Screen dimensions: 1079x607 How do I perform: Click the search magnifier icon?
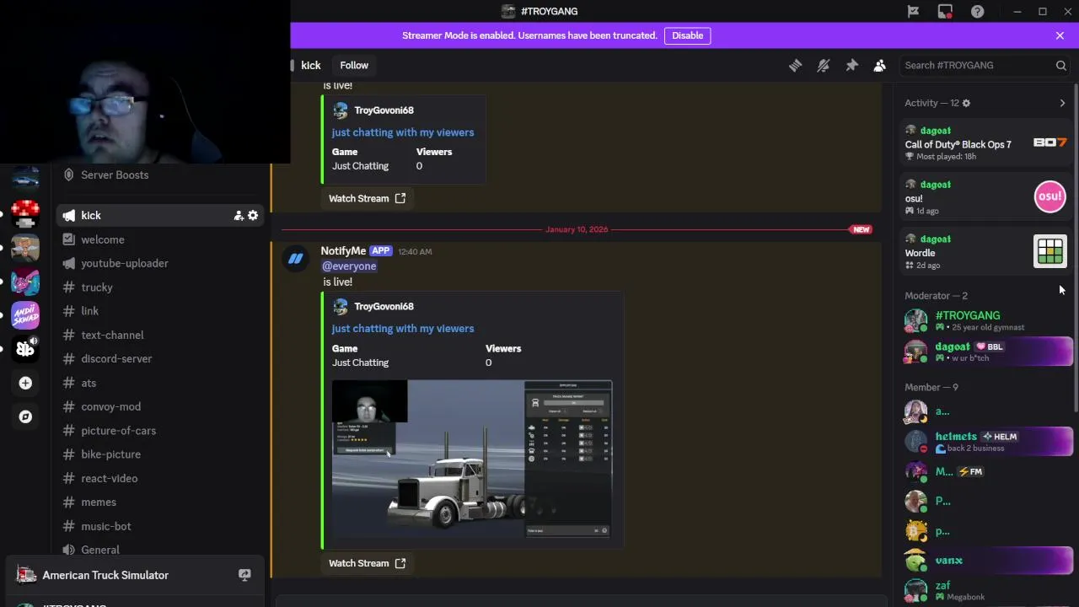point(1061,65)
